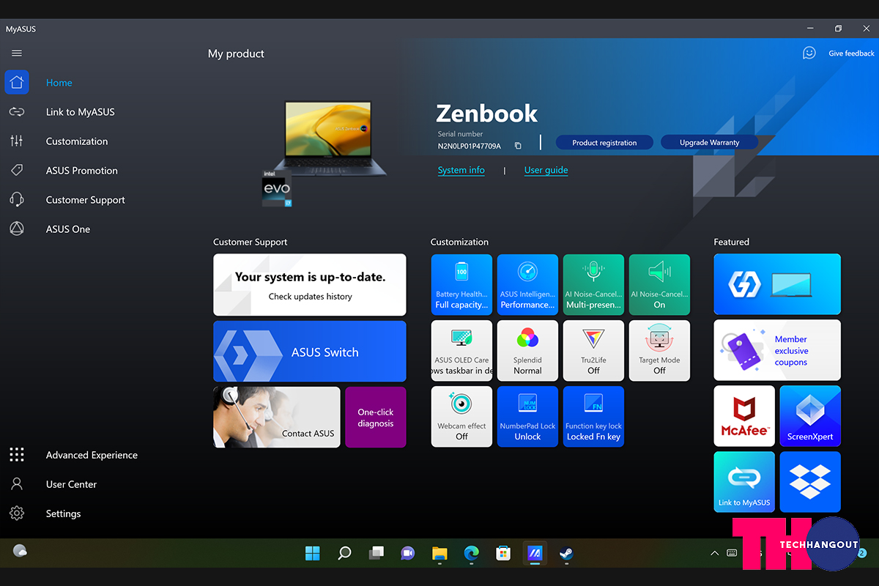
Task: Open the Splendid Normal tile
Action: tap(527, 351)
